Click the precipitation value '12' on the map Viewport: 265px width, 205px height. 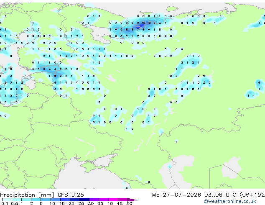coord(143,23)
